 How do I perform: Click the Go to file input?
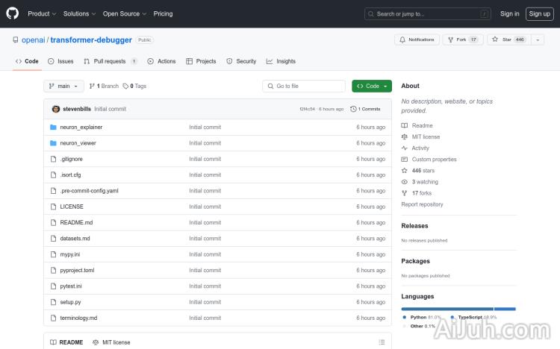point(304,86)
